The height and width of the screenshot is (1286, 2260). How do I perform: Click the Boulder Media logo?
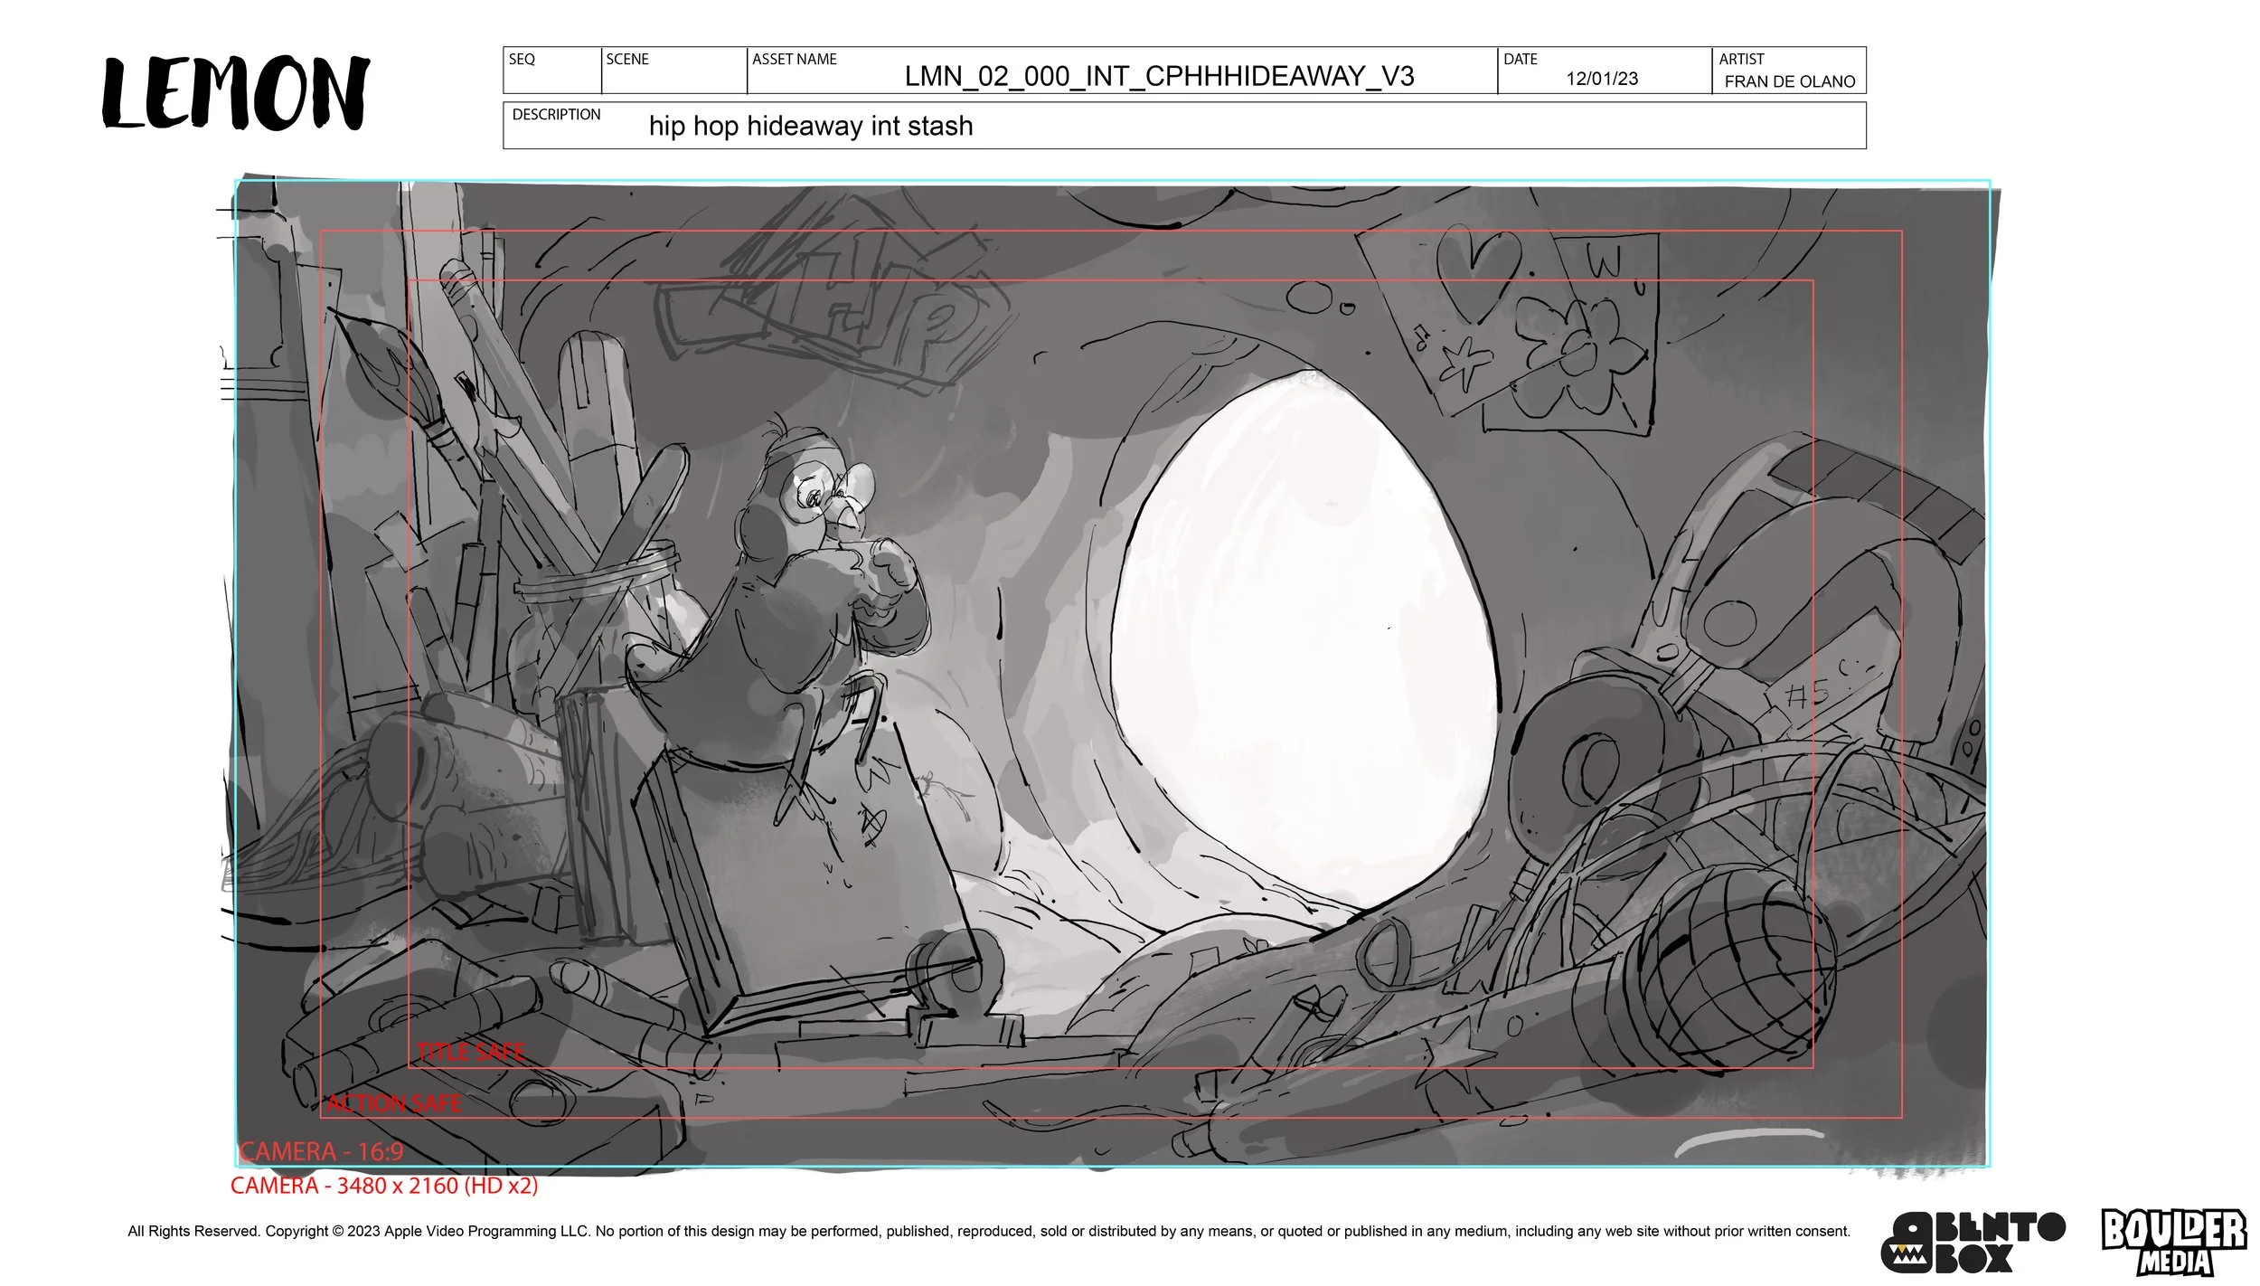click(2173, 1241)
